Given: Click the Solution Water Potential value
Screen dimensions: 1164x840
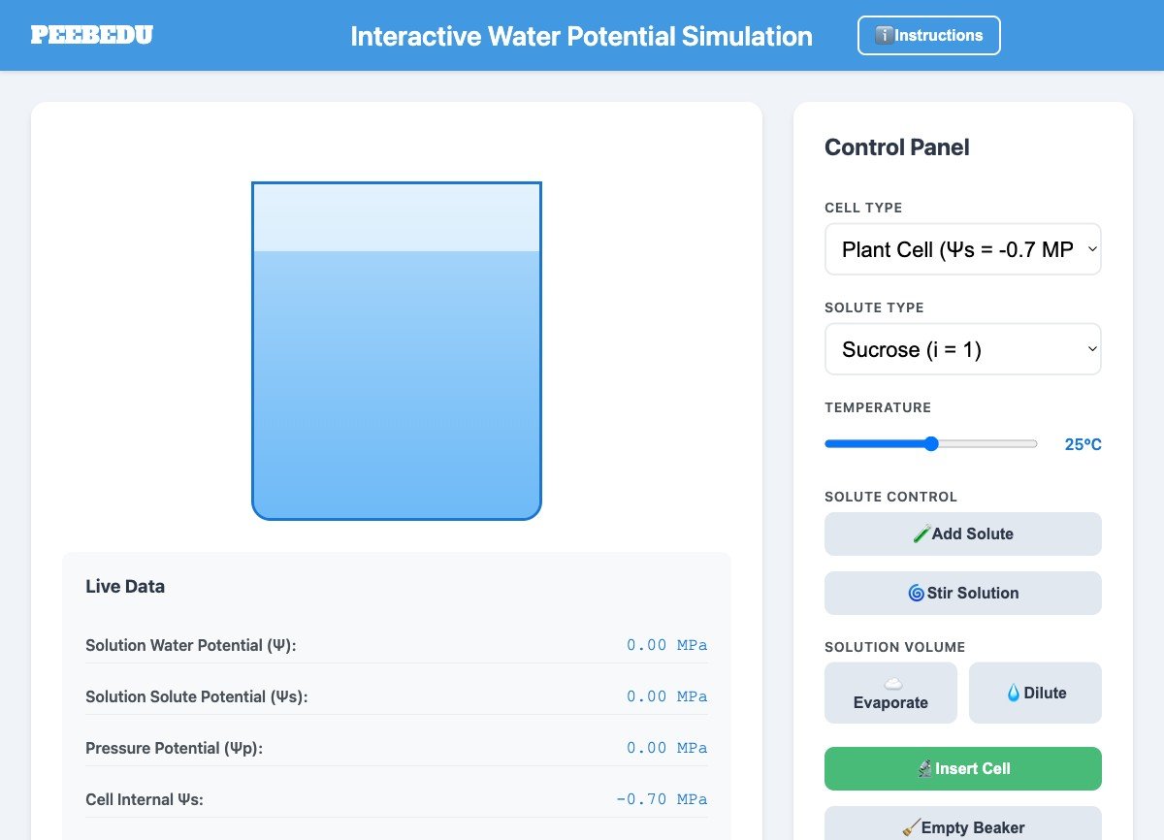Looking at the screenshot, I should pos(666,645).
